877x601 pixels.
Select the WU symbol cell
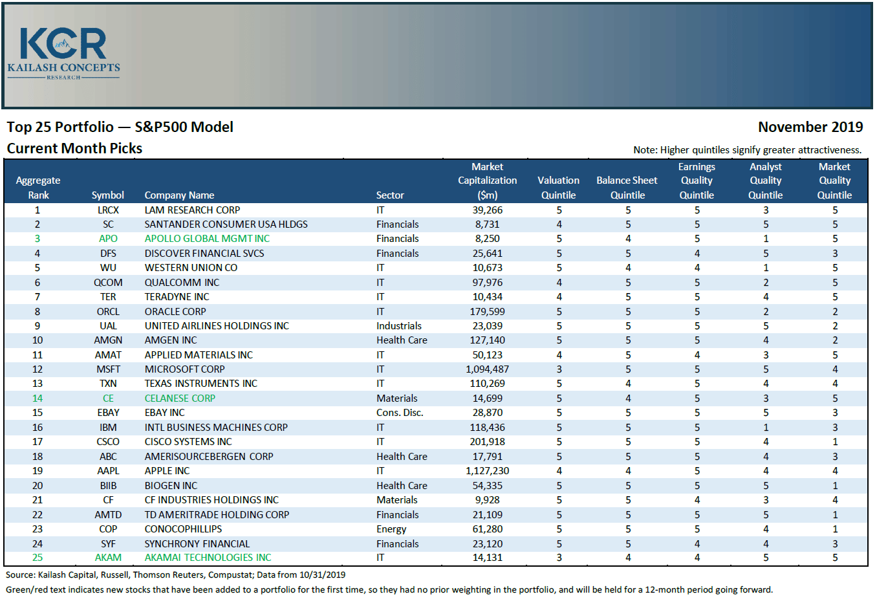tap(108, 268)
